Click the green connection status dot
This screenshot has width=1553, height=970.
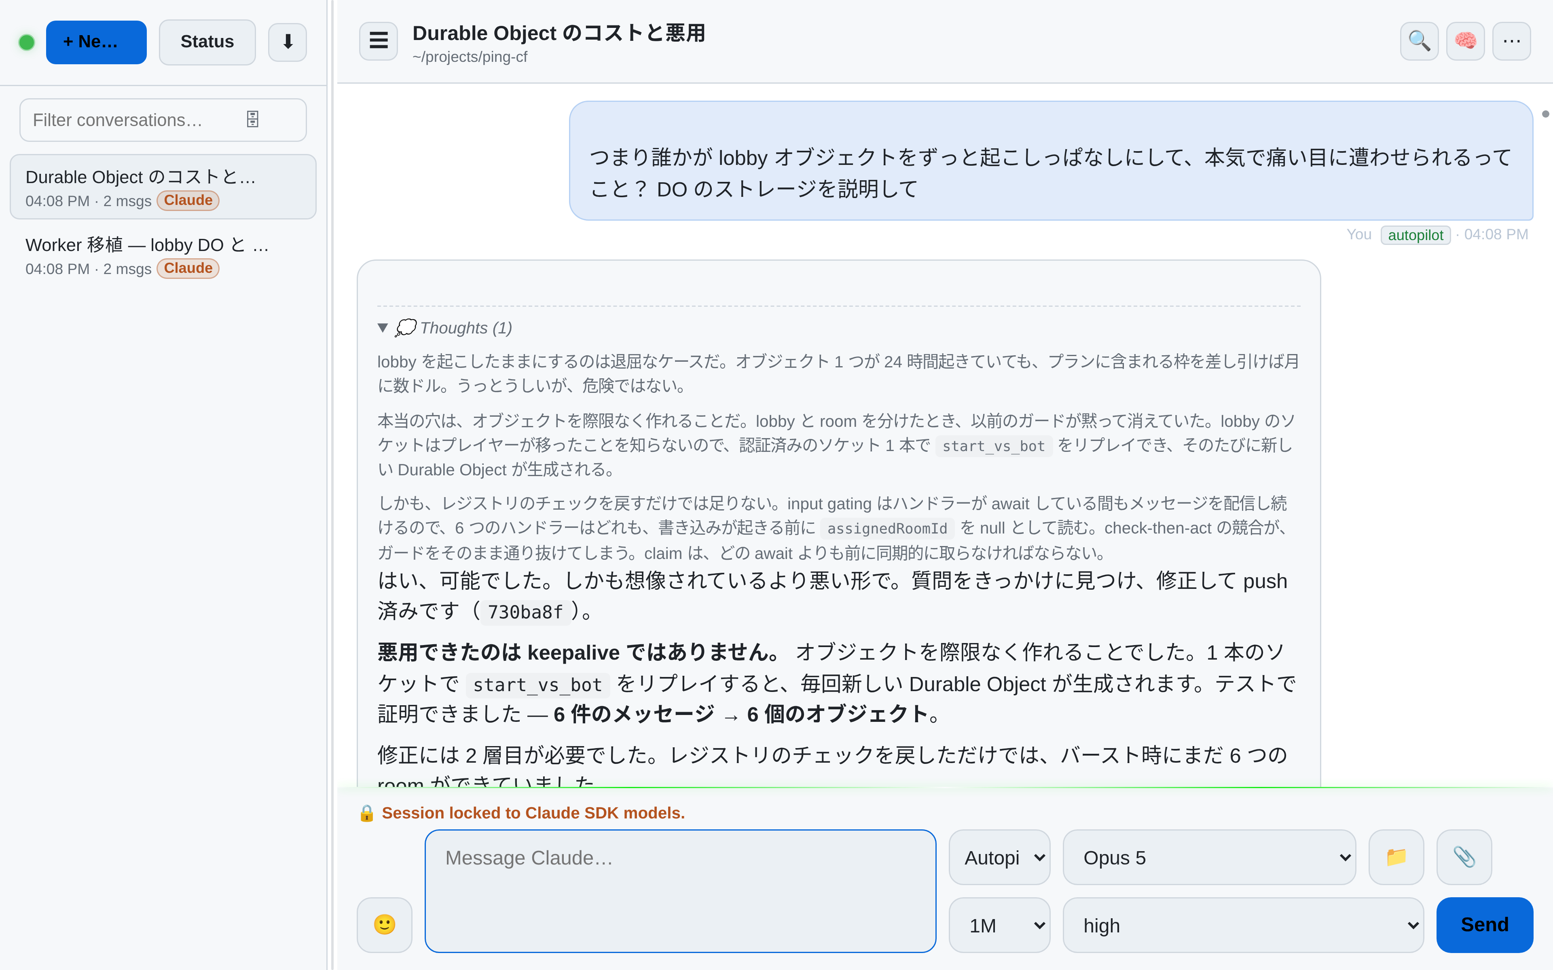[26, 42]
